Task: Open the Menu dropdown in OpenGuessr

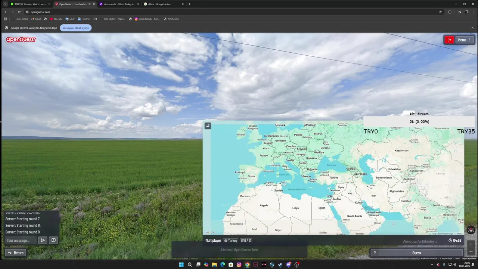Action: pos(465,40)
